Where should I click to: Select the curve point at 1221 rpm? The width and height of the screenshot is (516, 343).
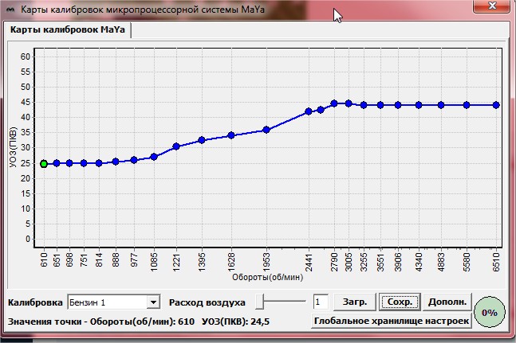[x=176, y=146]
